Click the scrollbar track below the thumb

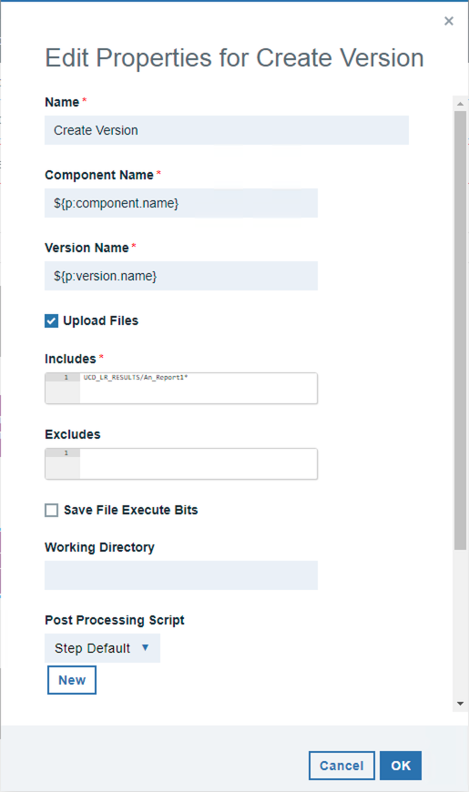pos(460,624)
